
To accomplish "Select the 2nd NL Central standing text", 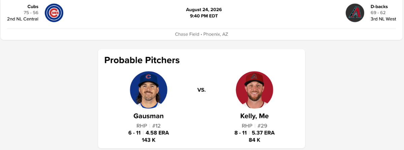I will [23, 19].
